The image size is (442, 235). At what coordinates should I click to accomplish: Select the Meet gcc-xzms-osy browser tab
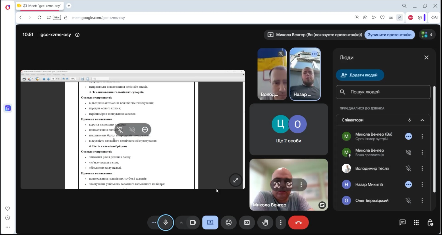(40, 6)
